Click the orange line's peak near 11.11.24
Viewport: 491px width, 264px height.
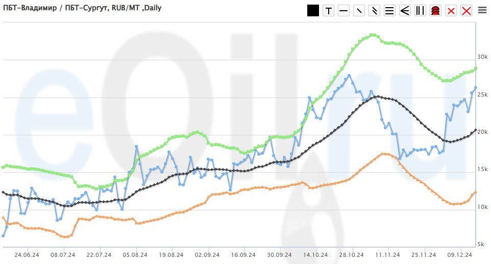coord(384,153)
